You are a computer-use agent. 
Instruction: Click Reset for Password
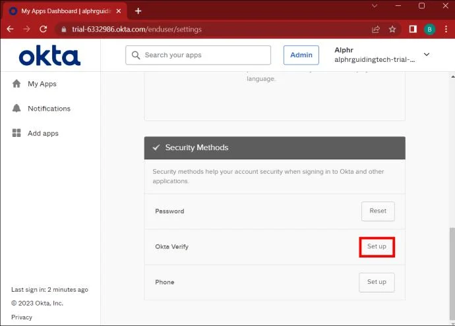(378, 211)
